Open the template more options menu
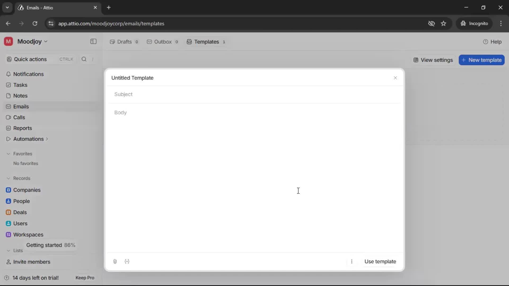Viewport: 509px width, 286px height. click(x=352, y=262)
